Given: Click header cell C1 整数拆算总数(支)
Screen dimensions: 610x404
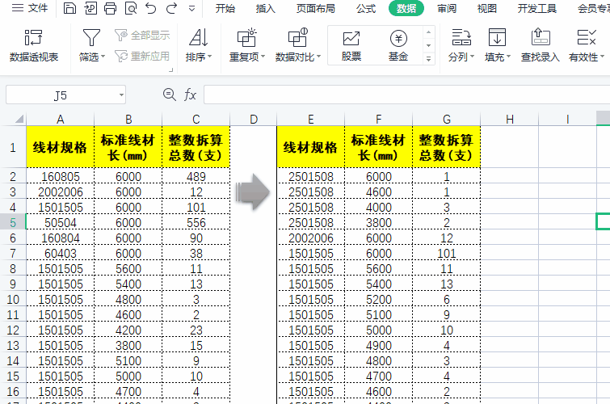Looking at the screenshot, I should [196, 147].
